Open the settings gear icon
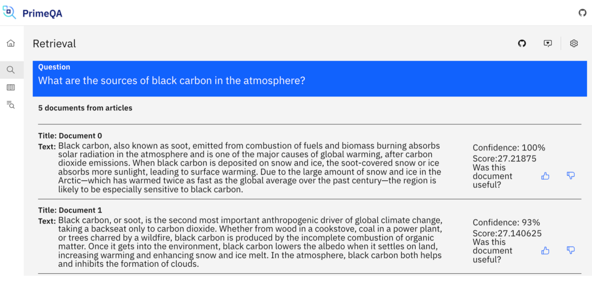Image resolution: width=592 pixels, height=294 pixels. [x=574, y=44]
